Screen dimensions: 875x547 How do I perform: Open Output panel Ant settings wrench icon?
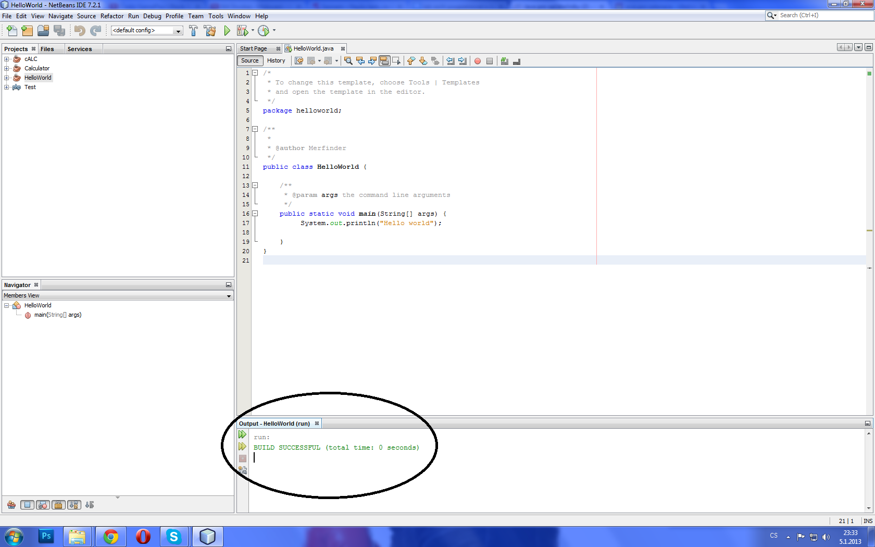pos(242,470)
